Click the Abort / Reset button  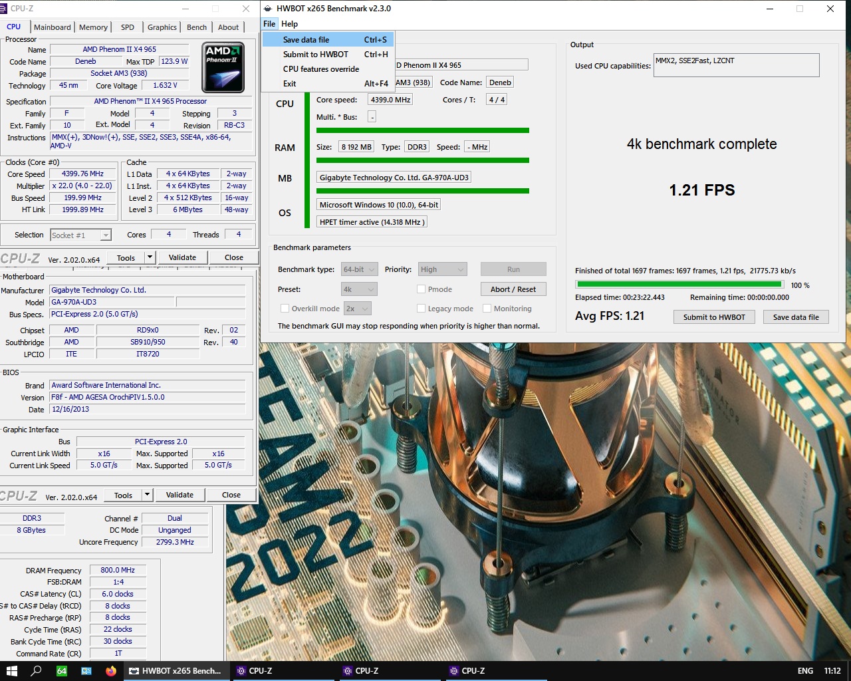pyautogui.click(x=513, y=289)
